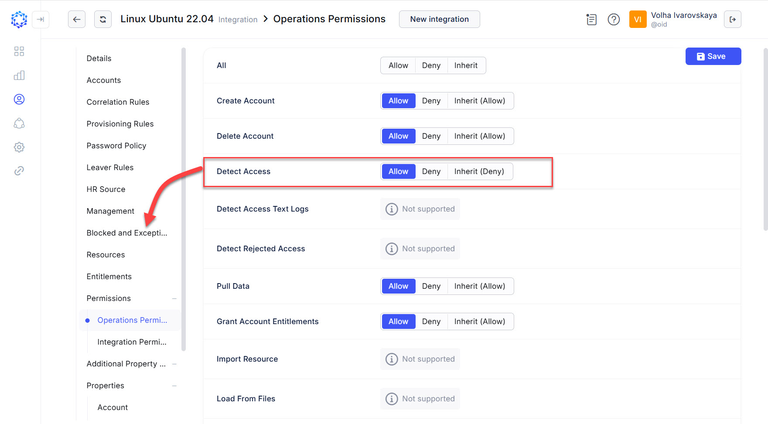Set Detect Access to Inherit (Deny)

479,171
